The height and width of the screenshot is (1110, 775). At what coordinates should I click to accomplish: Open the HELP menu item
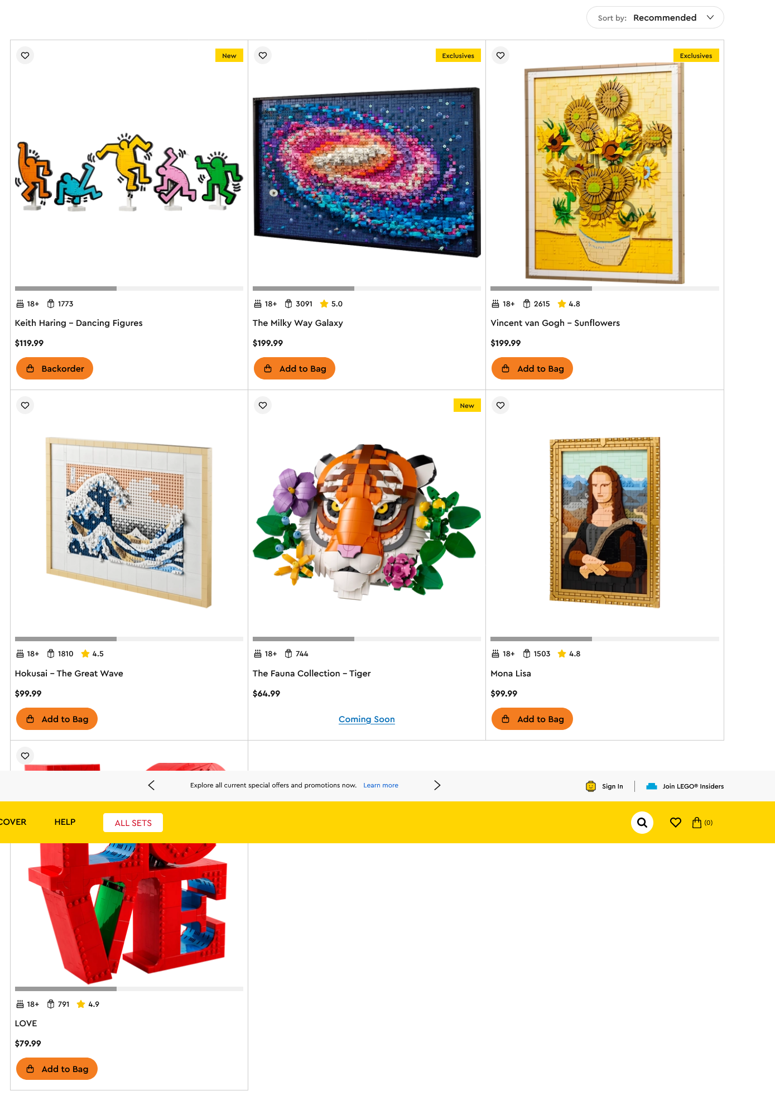pyautogui.click(x=65, y=822)
